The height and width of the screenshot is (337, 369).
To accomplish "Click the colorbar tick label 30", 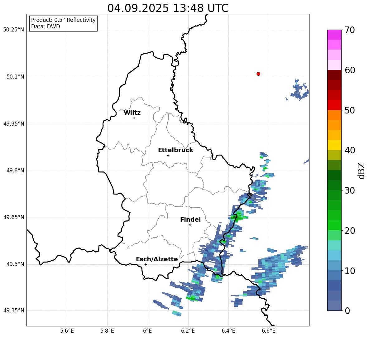I will (x=350, y=190).
